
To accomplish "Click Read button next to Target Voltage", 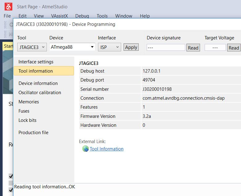I will [234, 48].
